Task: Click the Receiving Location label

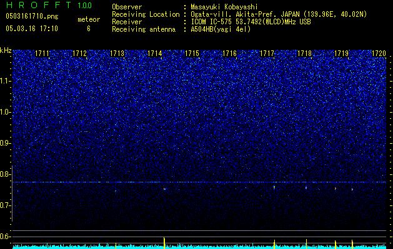Action: coord(146,14)
